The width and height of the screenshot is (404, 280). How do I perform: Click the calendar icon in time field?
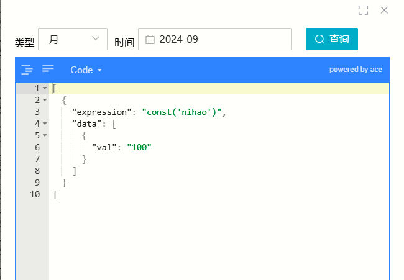coord(150,40)
